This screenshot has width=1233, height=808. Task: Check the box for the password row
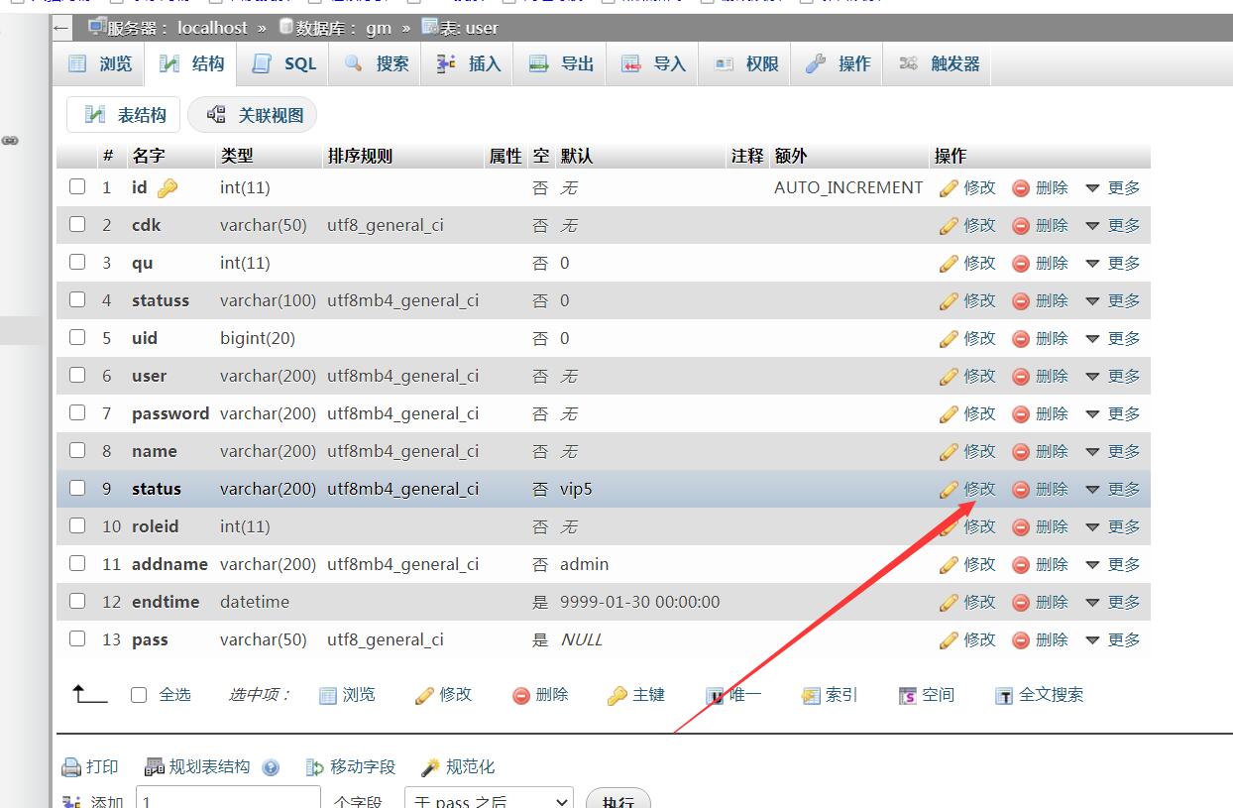[77, 412]
